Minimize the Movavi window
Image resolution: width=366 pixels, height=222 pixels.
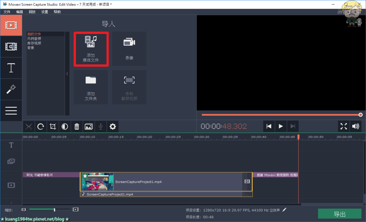point(333,4)
